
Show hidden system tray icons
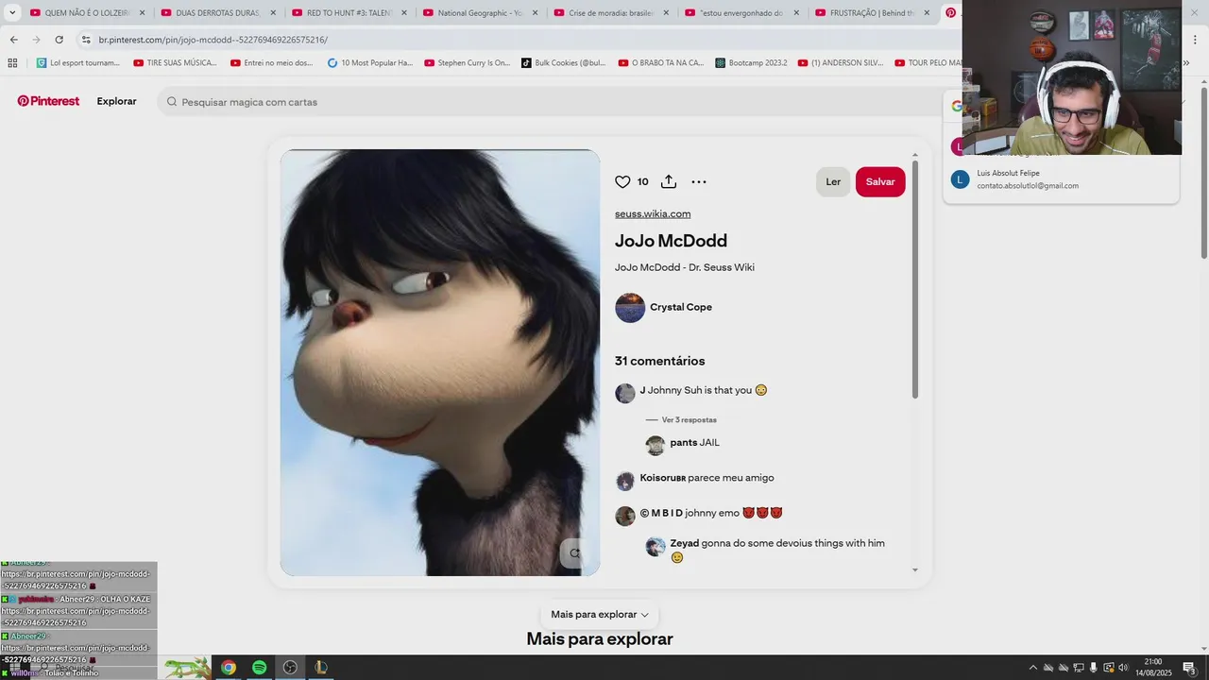(1032, 668)
